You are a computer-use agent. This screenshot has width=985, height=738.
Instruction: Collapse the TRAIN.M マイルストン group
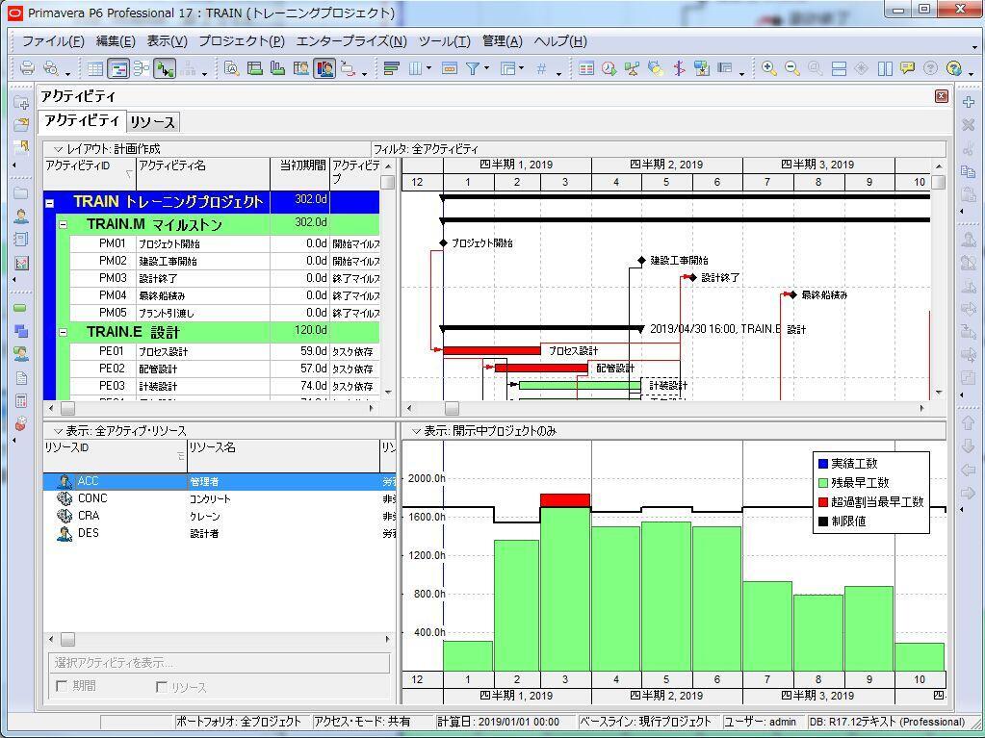pos(63,224)
